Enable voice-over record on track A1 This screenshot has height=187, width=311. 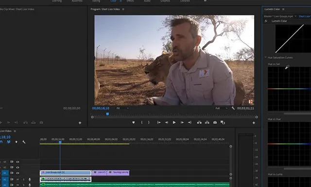[x=30, y=179]
